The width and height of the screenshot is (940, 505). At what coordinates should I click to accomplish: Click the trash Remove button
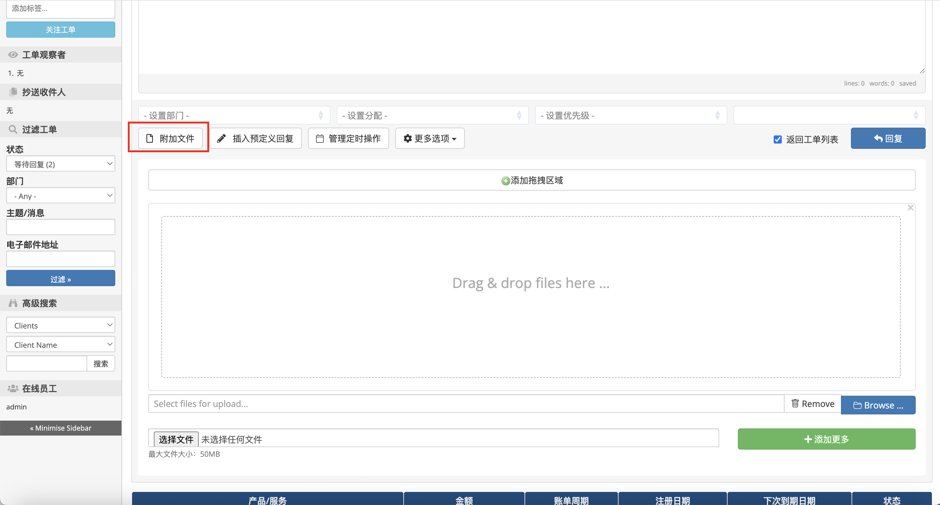813,404
